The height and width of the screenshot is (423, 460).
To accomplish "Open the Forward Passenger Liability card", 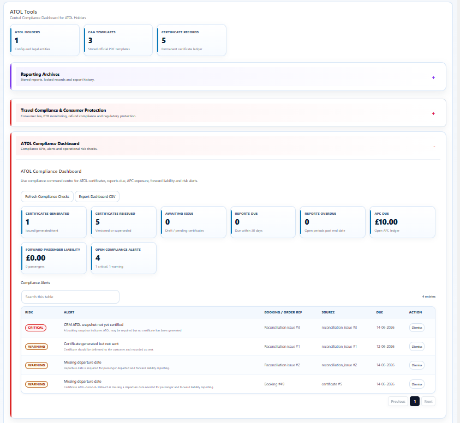I will tap(53, 258).
